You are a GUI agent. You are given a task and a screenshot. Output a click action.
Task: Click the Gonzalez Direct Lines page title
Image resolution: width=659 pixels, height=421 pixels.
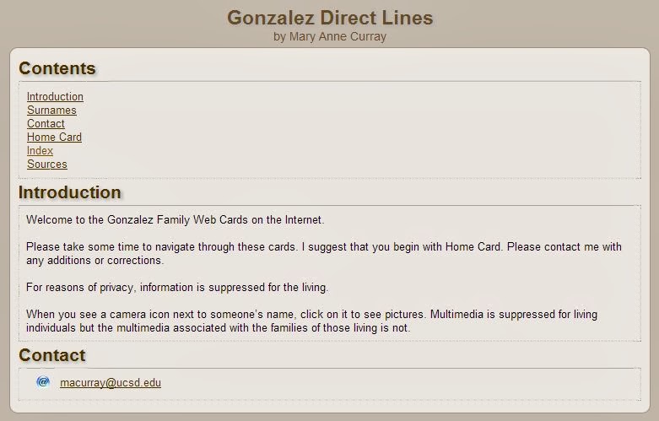(330, 18)
